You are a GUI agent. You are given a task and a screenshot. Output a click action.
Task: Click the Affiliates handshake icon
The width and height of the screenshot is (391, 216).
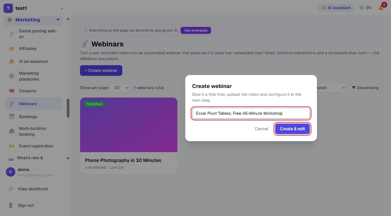click(x=12, y=48)
